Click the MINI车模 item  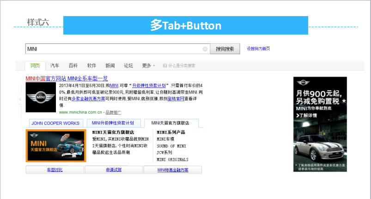165,139
